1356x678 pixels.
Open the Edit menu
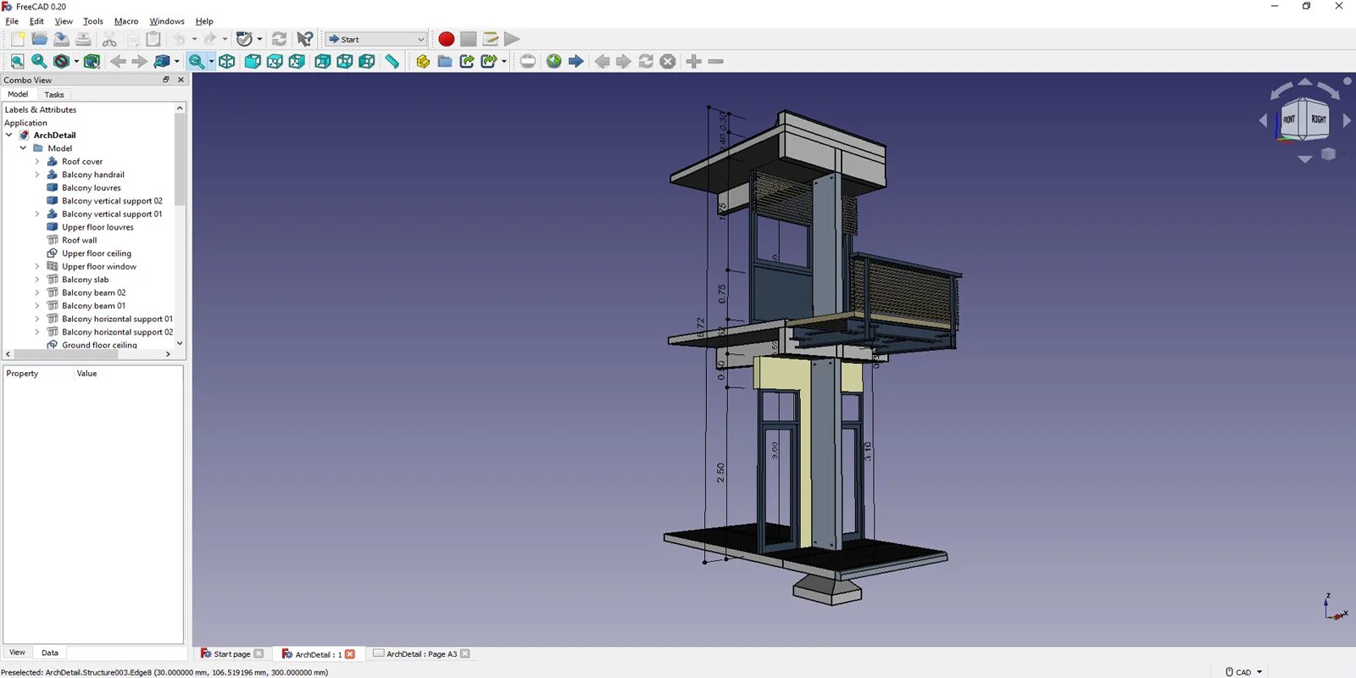(x=36, y=21)
